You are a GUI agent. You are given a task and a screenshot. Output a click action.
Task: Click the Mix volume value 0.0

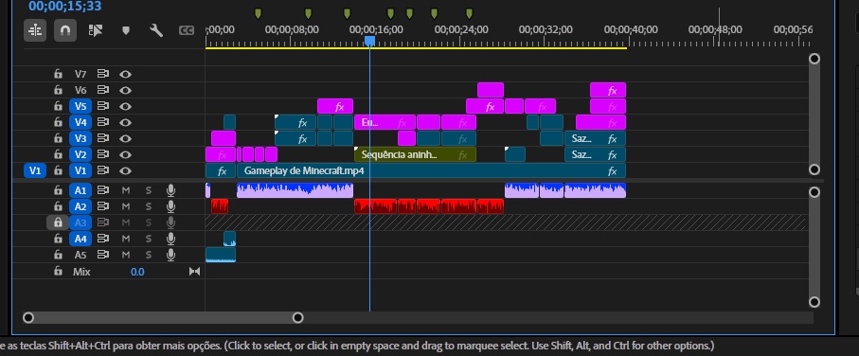137,272
